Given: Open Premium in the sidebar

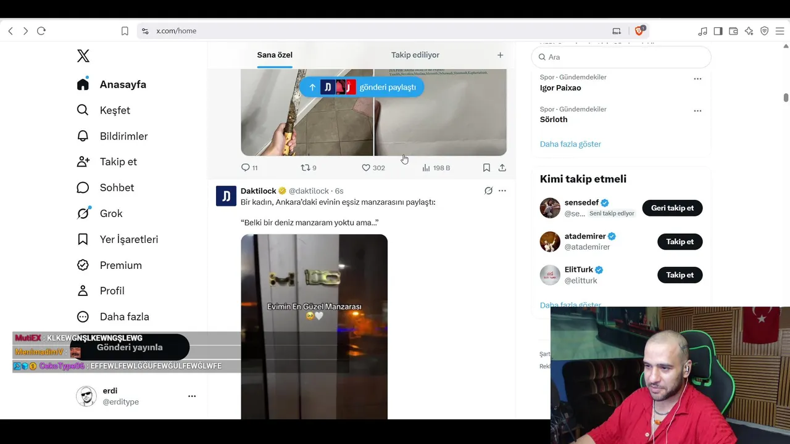Looking at the screenshot, I should pos(109,266).
